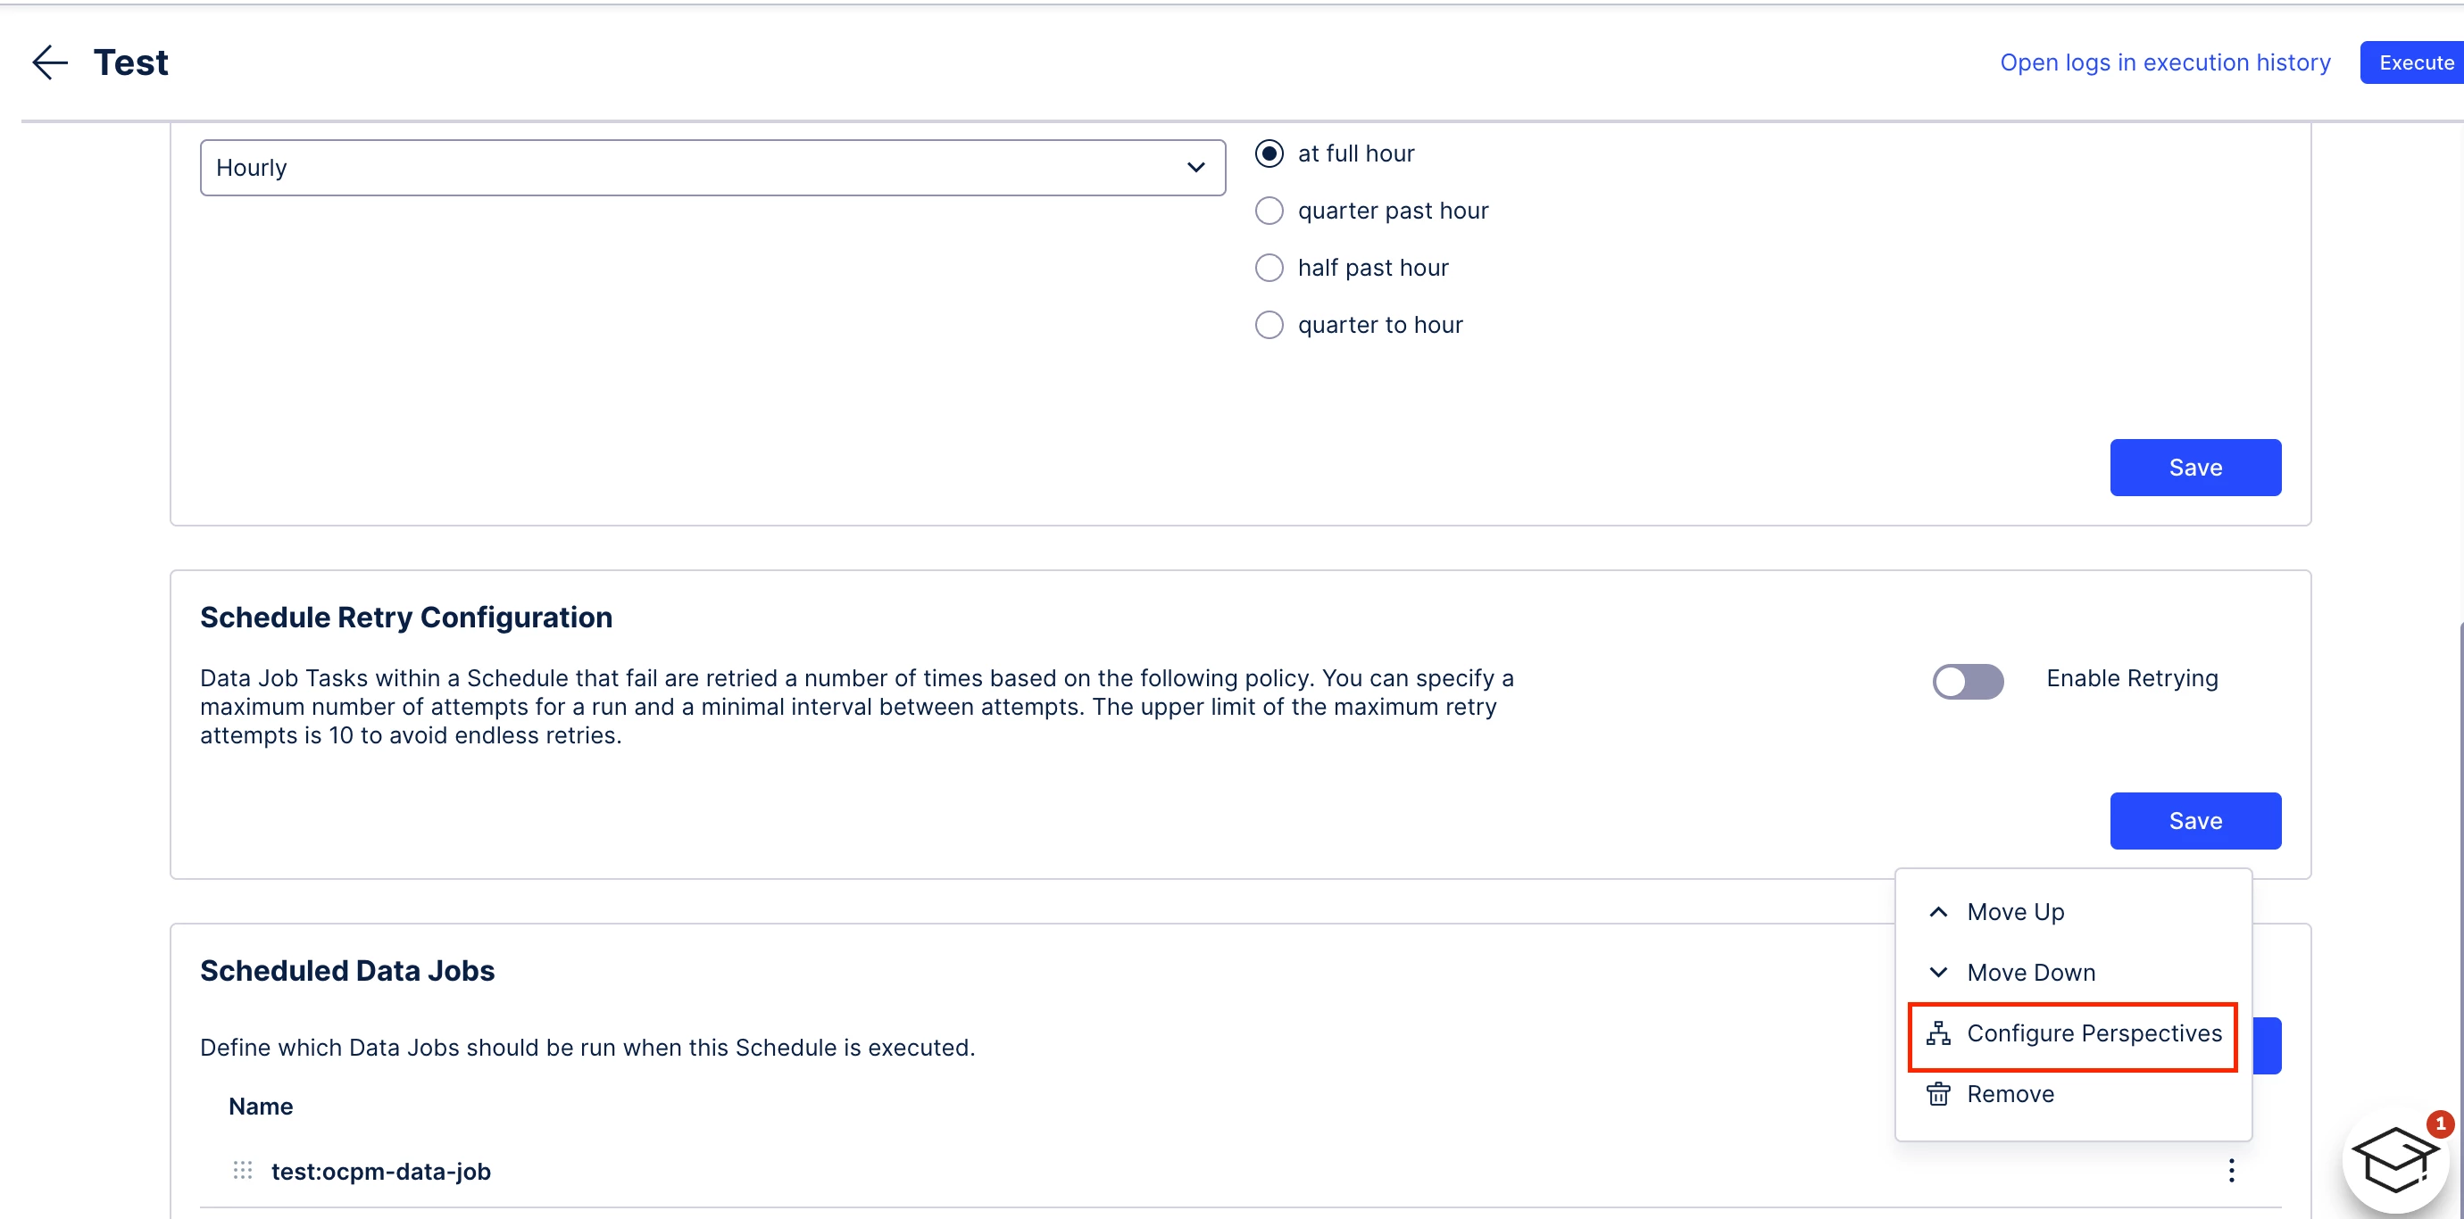Image resolution: width=2464 pixels, height=1219 pixels.
Task: Save the Schedule Retry Configuration
Action: coord(2194,820)
